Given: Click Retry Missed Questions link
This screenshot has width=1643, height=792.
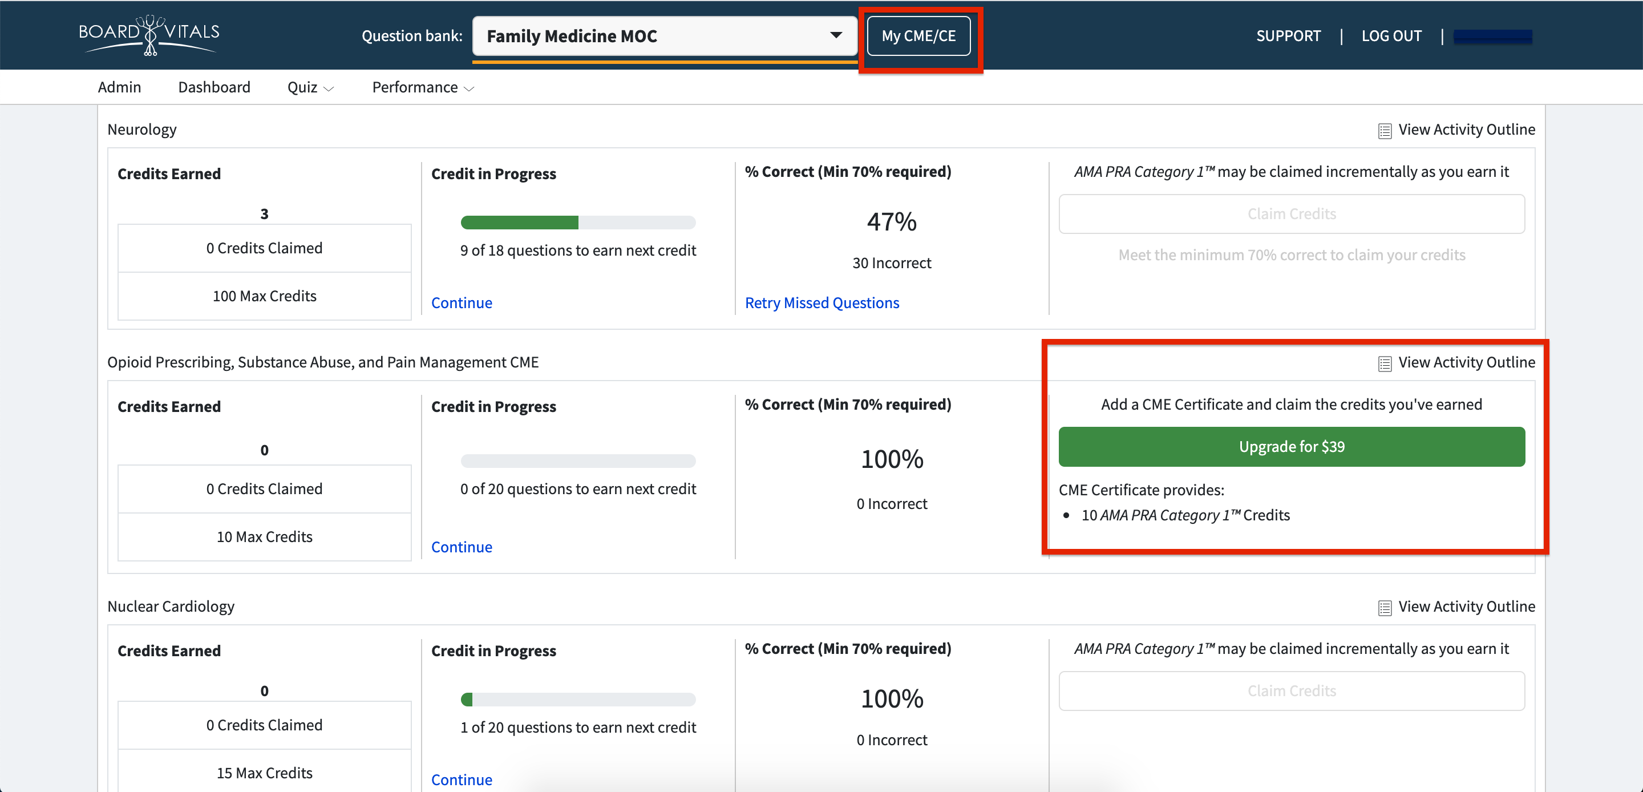Looking at the screenshot, I should [821, 302].
